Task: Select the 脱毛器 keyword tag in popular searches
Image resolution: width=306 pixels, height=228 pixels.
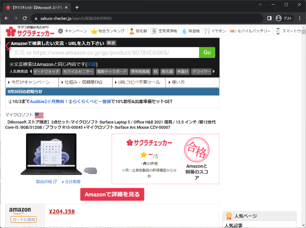Action: pos(167,72)
